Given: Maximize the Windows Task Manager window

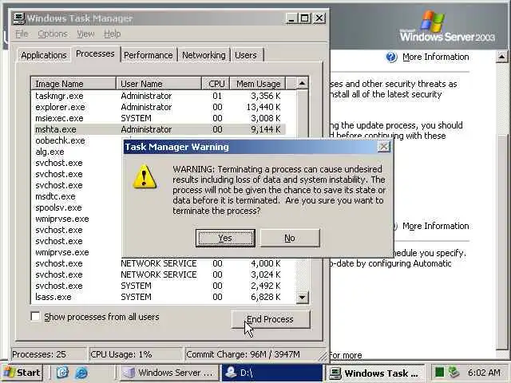Looking at the screenshot, I should [x=305, y=18].
